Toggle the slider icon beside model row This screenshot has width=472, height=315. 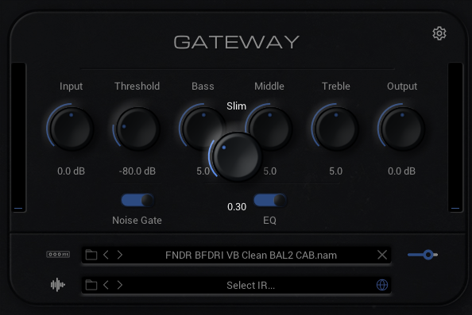pos(423,255)
